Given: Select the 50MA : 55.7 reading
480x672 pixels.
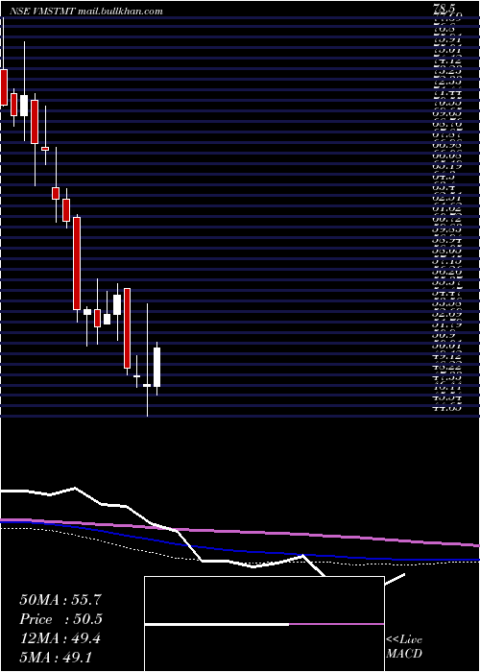Looking at the screenshot, I should (60, 600).
